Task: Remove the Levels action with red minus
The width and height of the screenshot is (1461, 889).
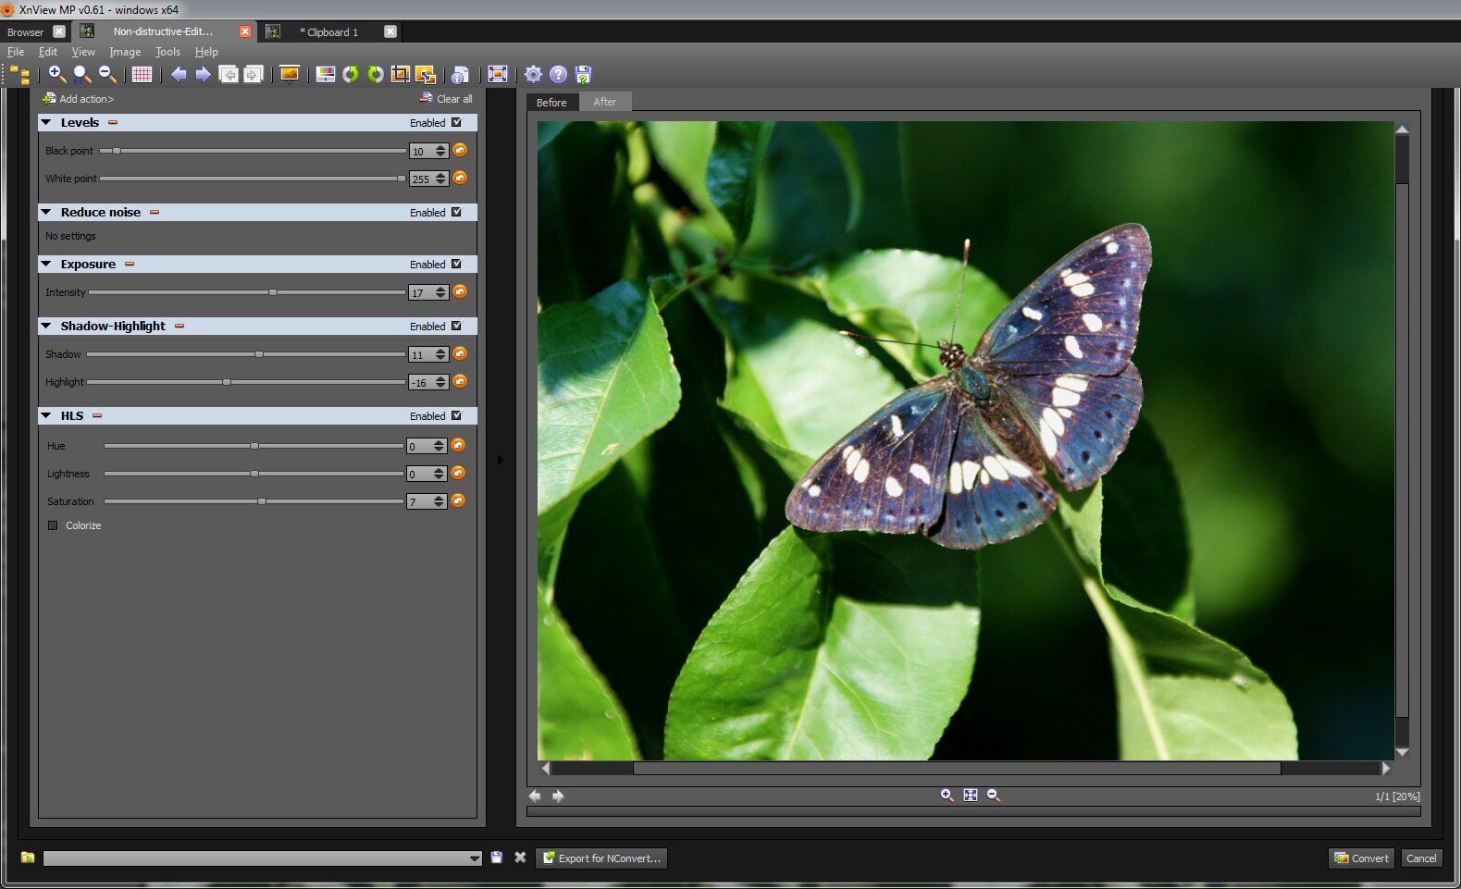Action: point(113,122)
